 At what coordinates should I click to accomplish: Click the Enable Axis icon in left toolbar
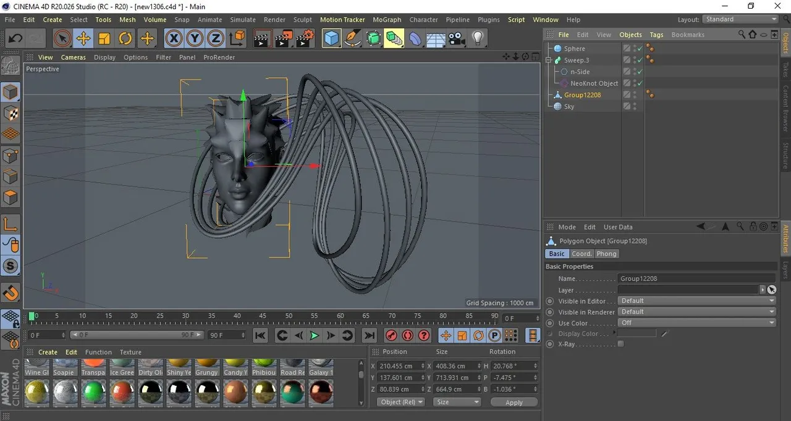[11, 224]
